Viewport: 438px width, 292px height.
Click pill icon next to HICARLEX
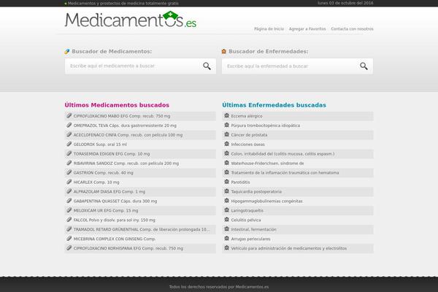69,182
